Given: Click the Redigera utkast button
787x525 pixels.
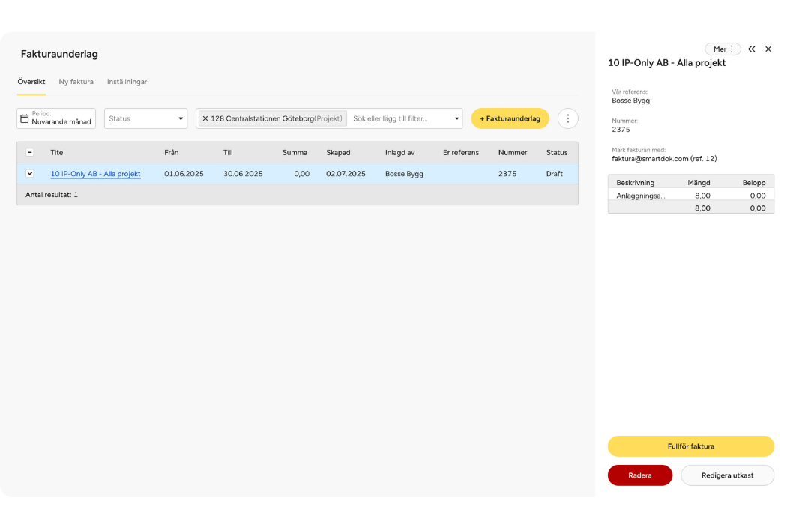Looking at the screenshot, I should click(727, 475).
